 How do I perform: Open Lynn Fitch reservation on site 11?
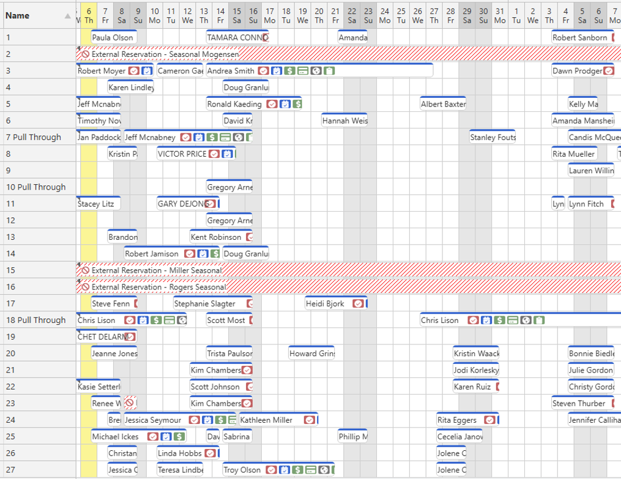(591, 204)
